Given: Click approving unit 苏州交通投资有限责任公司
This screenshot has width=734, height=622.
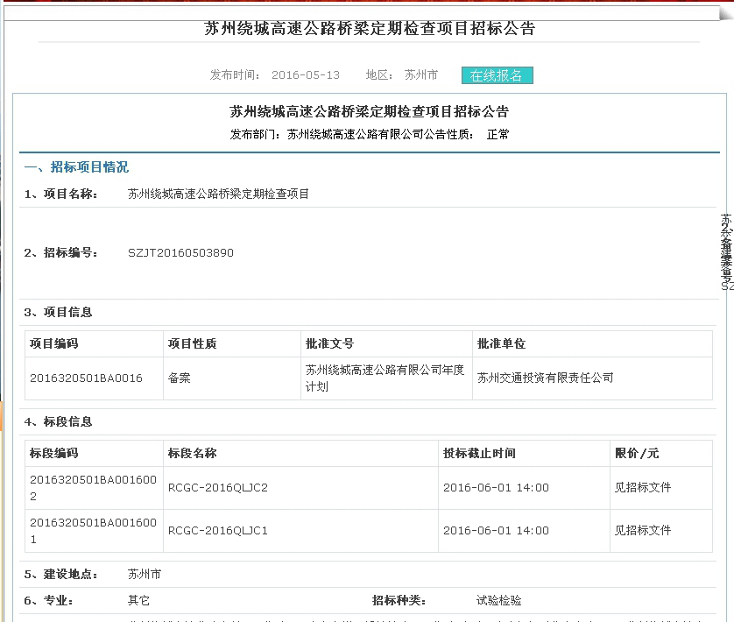Looking at the screenshot, I should click(545, 378).
